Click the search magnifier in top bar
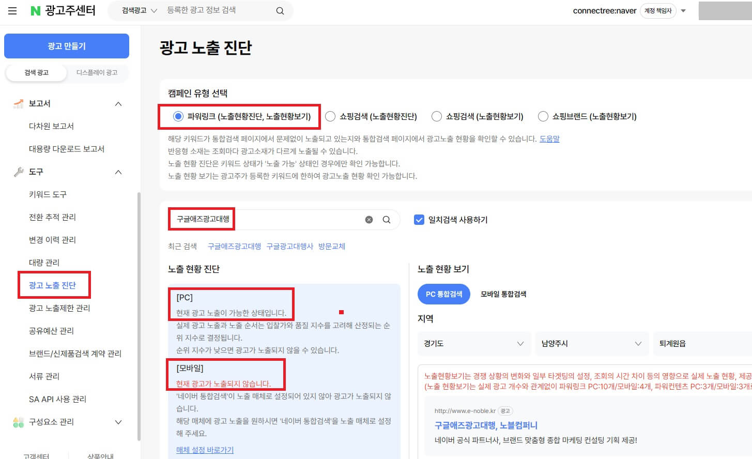Viewport: 752px width, 459px height. [x=280, y=11]
